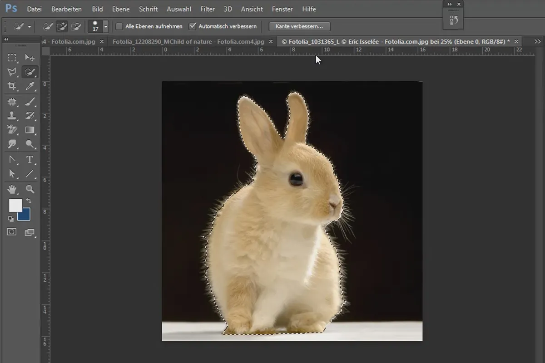Select the Polygonal Lasso tool
This screenshot has height=363, width=545.
coord(12,72)
